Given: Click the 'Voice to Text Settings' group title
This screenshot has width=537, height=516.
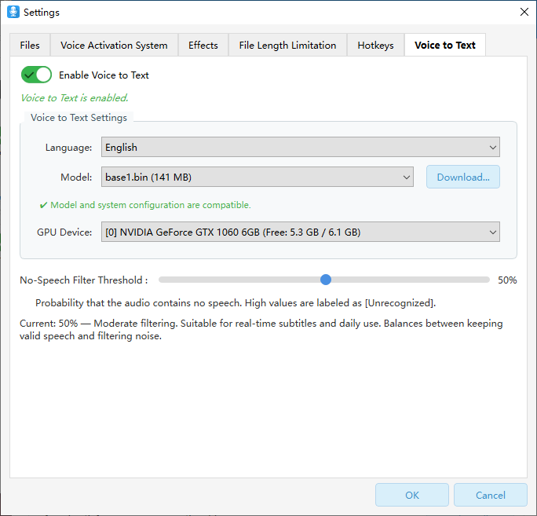Looking at the screenshot, I should (x=79, y=118).
